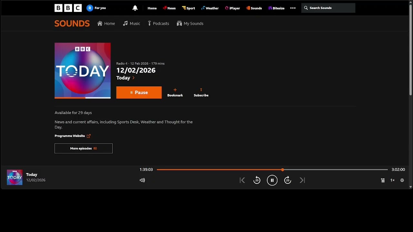
Task: Skip to next track
Action: pos(302,180)
